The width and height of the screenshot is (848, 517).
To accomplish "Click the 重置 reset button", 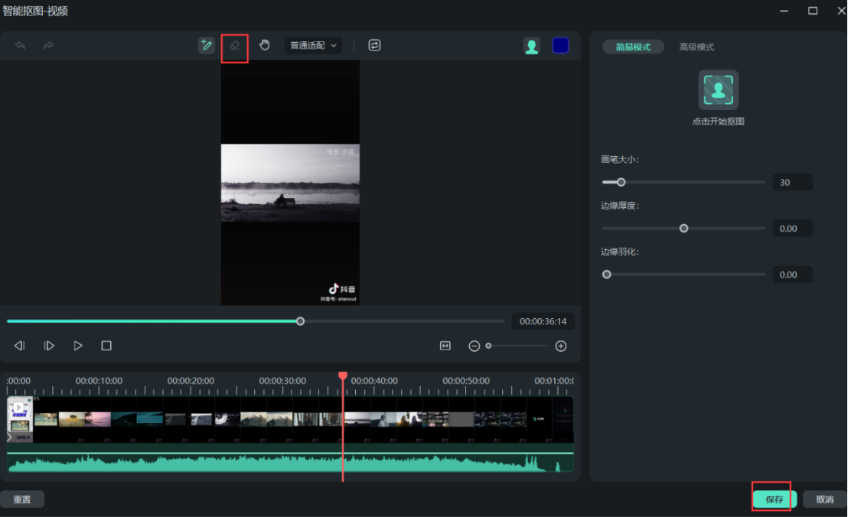I will [x=22, y=499].
